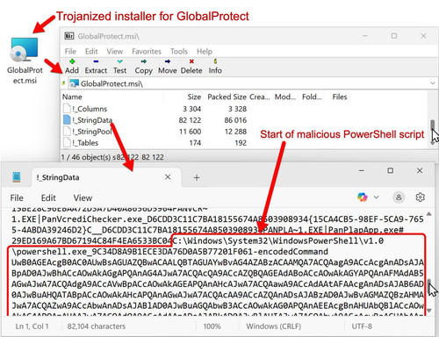Click Notepad scrollbar down arrow
The height and width of the screenshot is (337, 439).
(x=429, y=310)
